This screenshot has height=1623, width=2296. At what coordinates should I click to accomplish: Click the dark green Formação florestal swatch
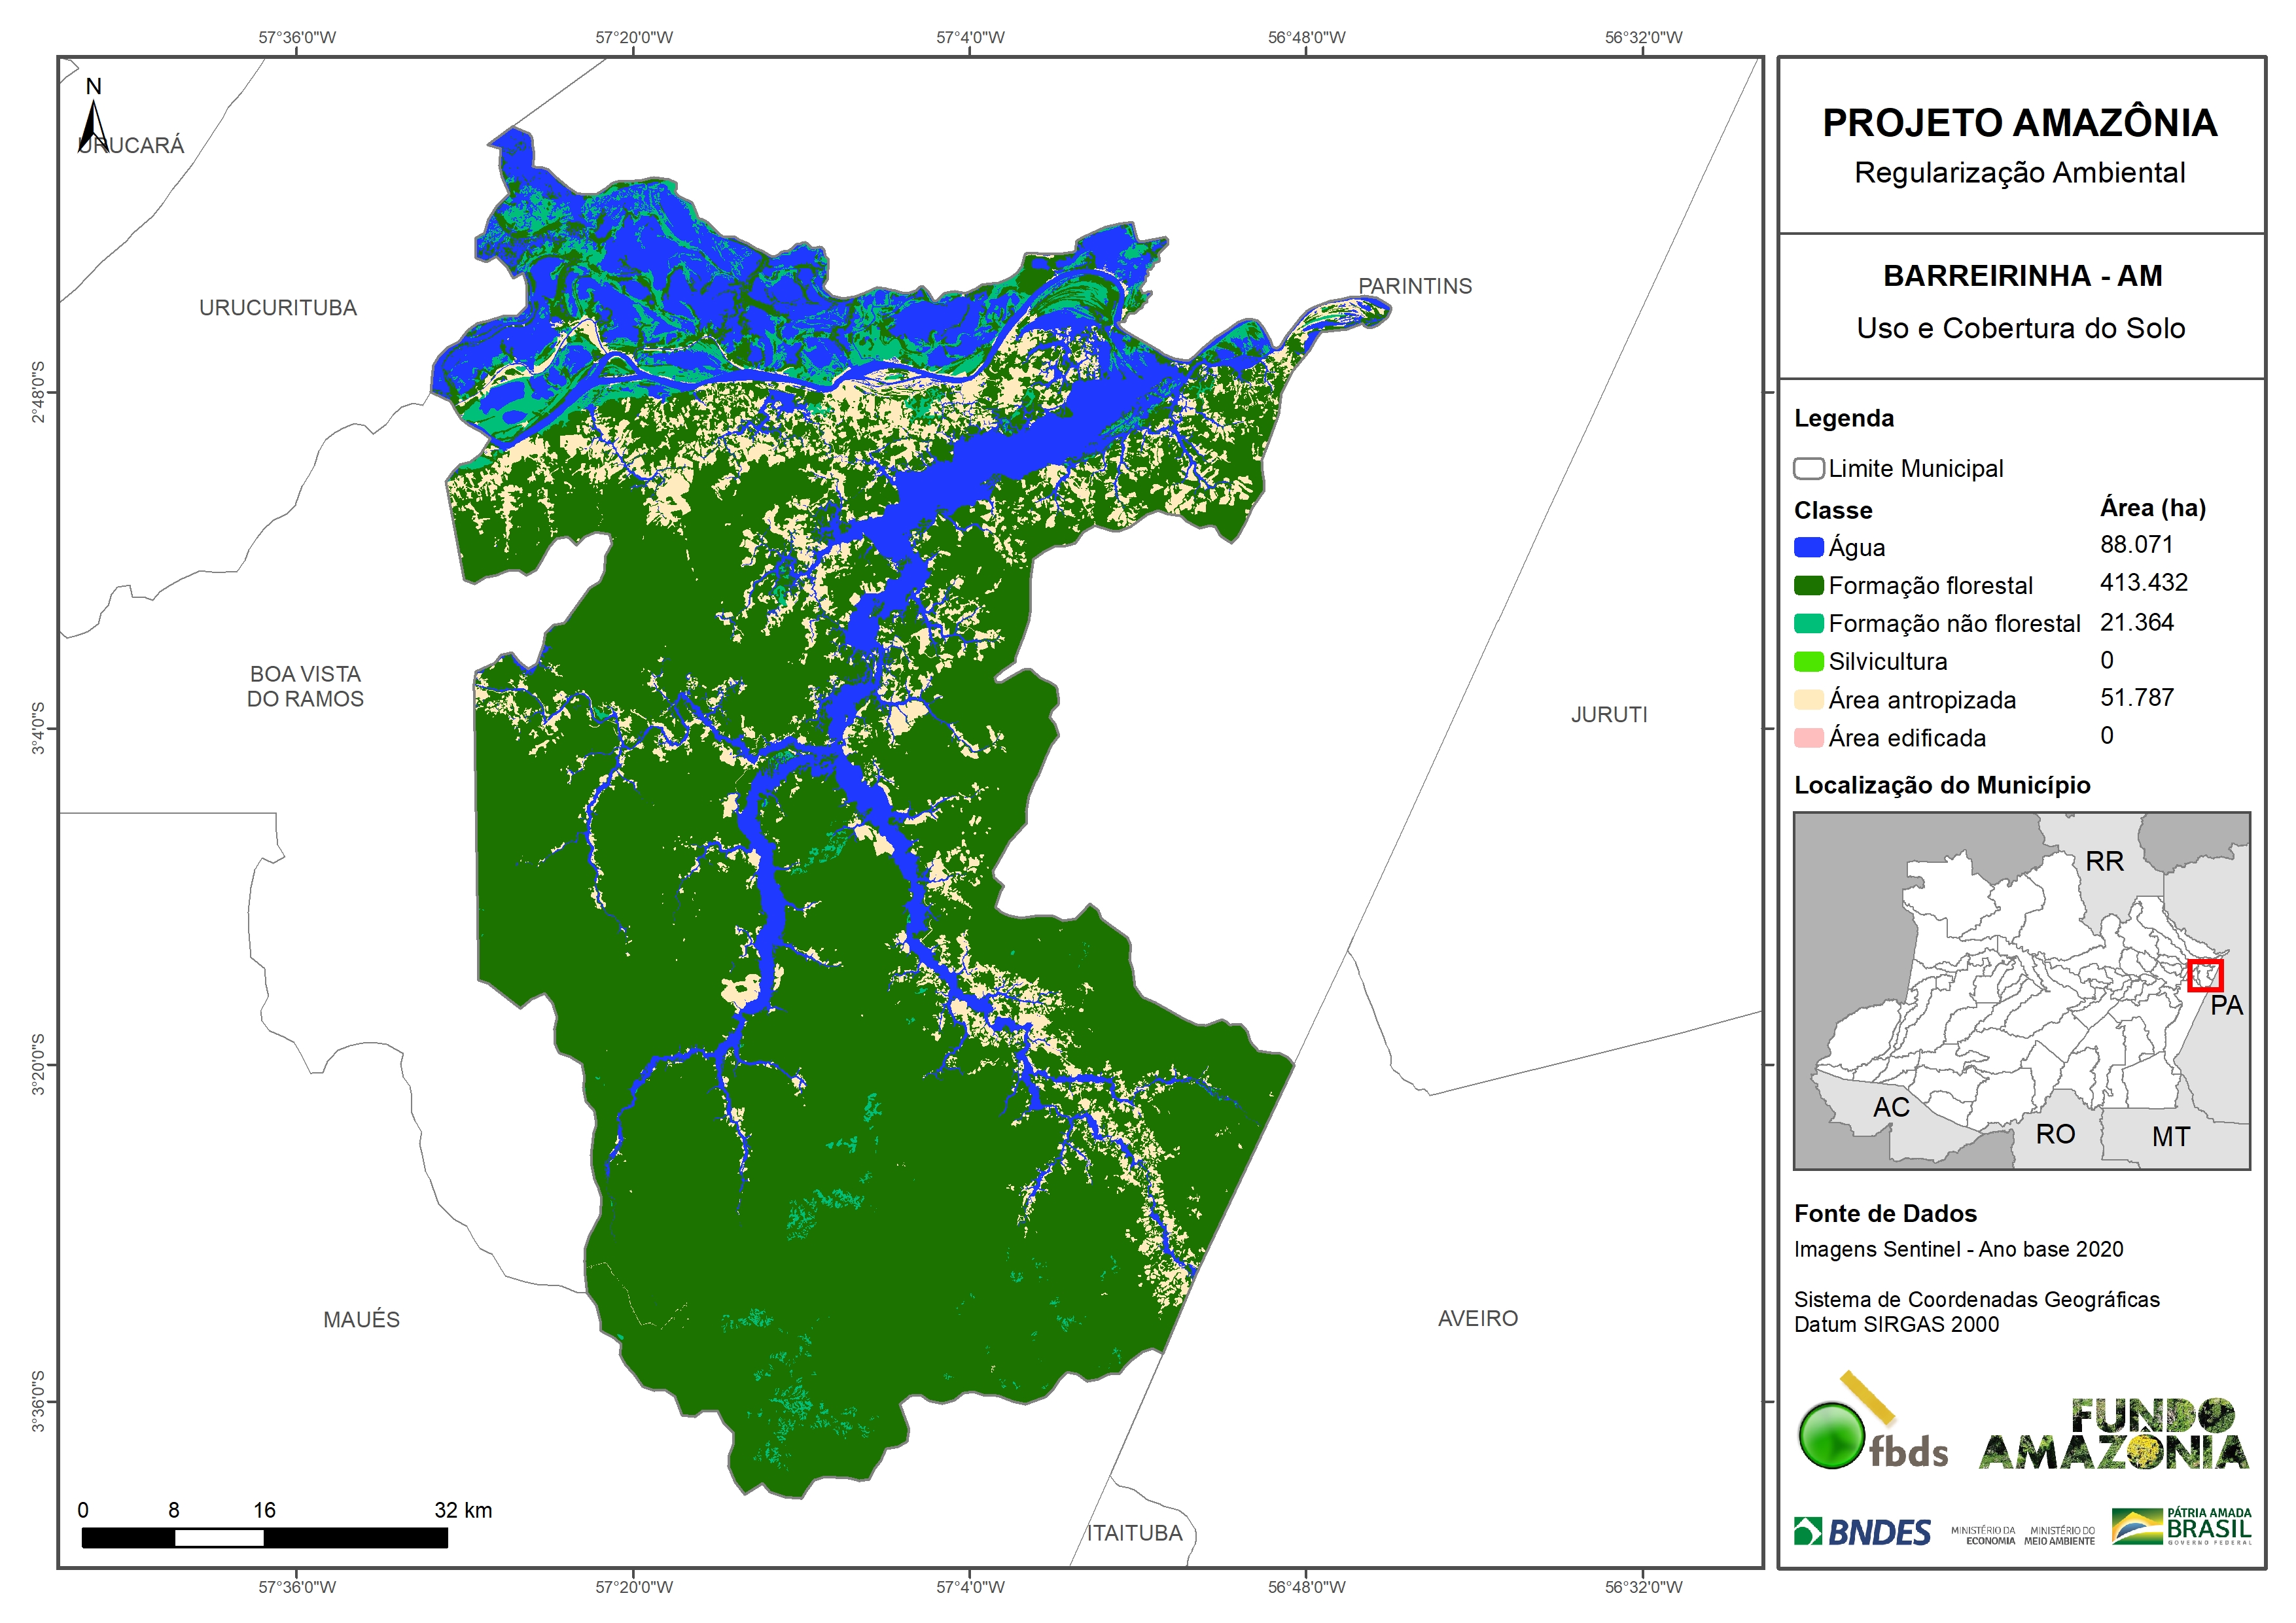[x=1808, y=585]
